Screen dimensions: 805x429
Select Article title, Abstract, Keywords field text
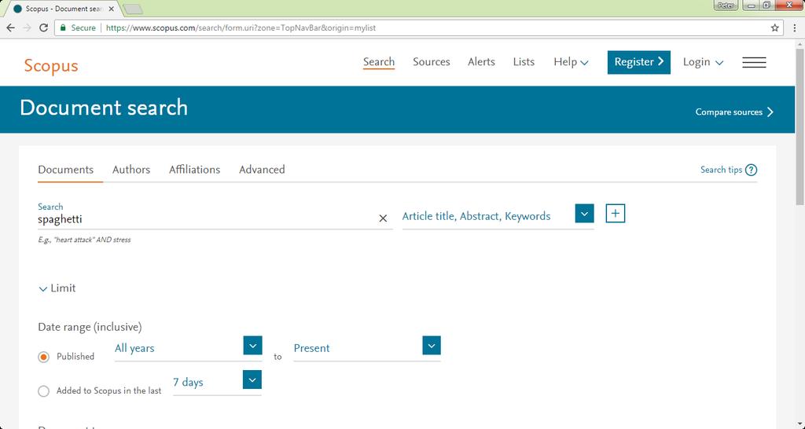pyautogui.click(x=476, y=217)
